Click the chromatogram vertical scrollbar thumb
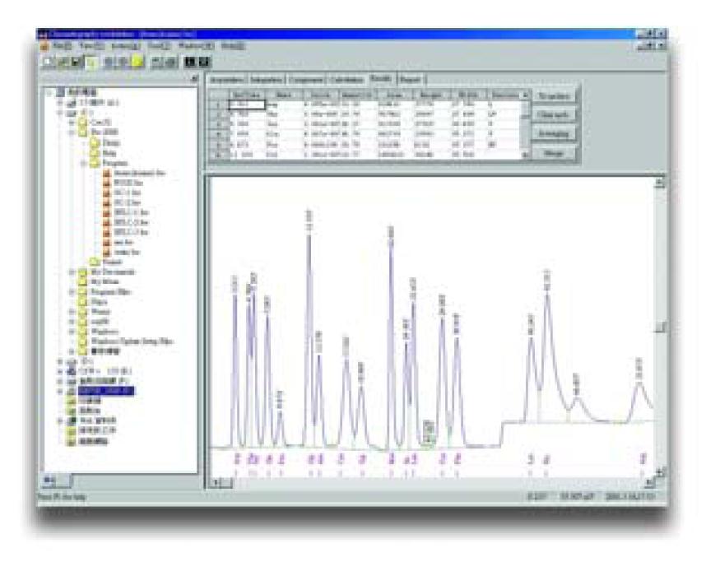The image size is (706, 562). [x=660, y=327]
